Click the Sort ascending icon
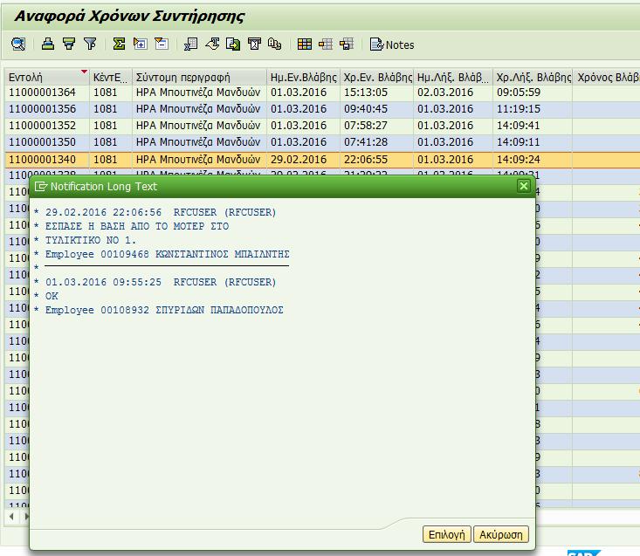This screenshot has height=556, width=640. (48, 44)
